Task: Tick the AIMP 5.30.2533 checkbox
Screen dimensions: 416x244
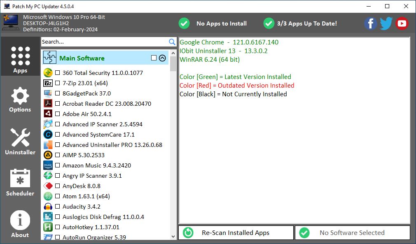Action: (x=57, y=155)
